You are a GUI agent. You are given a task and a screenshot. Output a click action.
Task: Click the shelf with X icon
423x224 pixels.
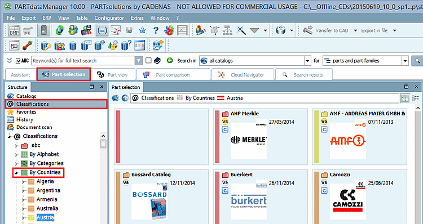[183, 30]
